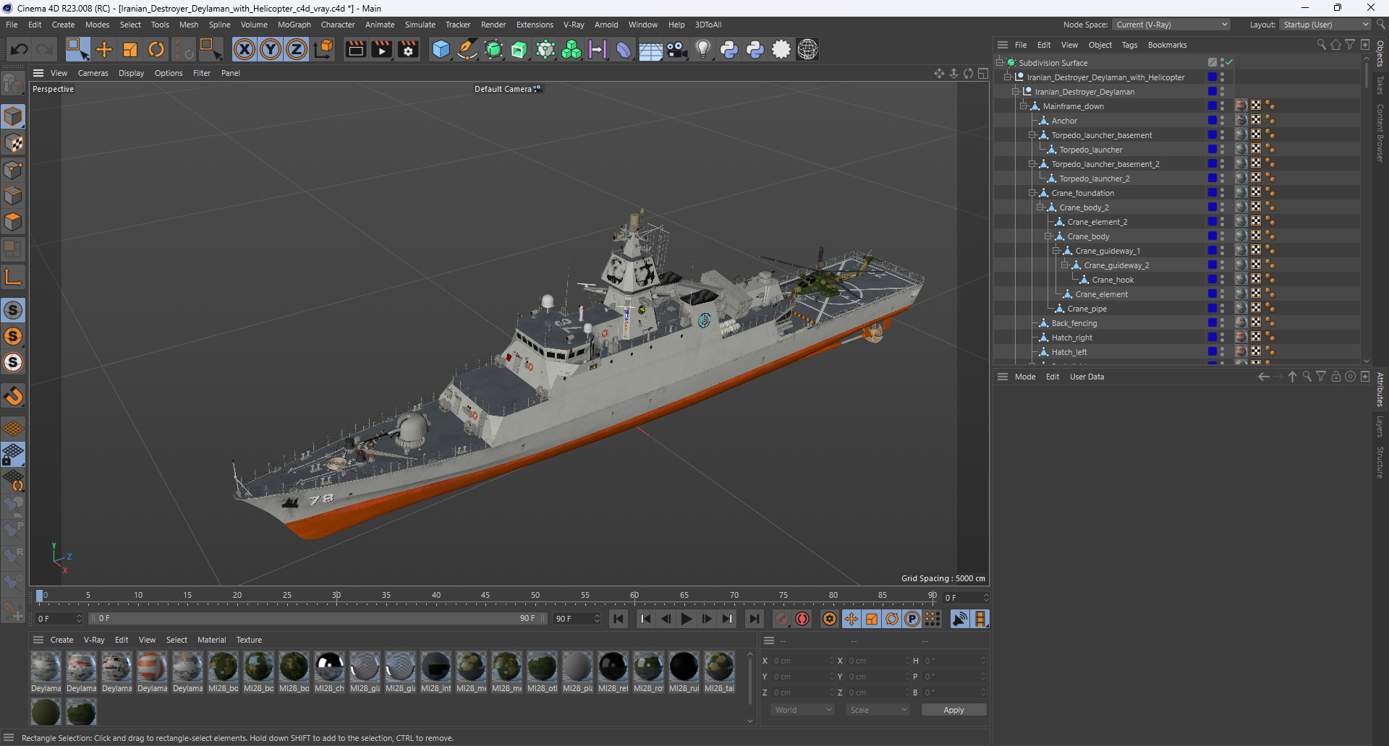
Task: Open Edit Render Settings icon
Action: tap(409, 49)
